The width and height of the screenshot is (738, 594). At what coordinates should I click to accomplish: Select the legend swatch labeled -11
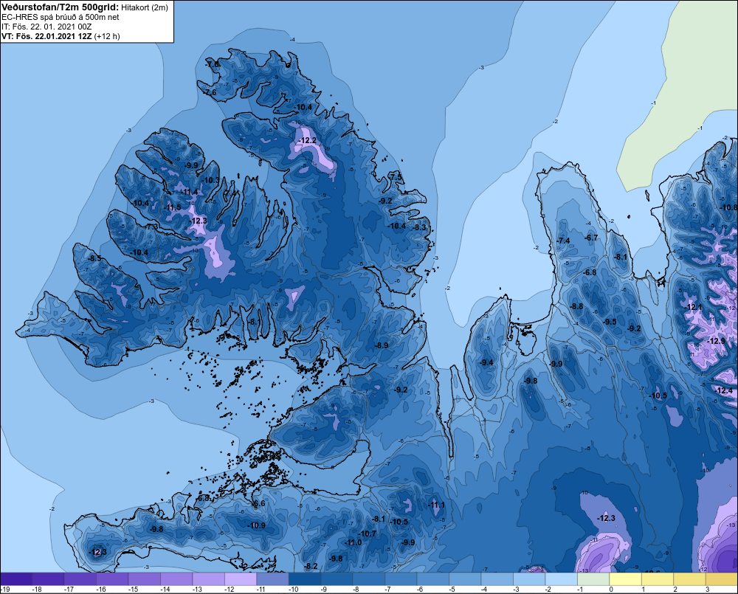pos(272,579)
